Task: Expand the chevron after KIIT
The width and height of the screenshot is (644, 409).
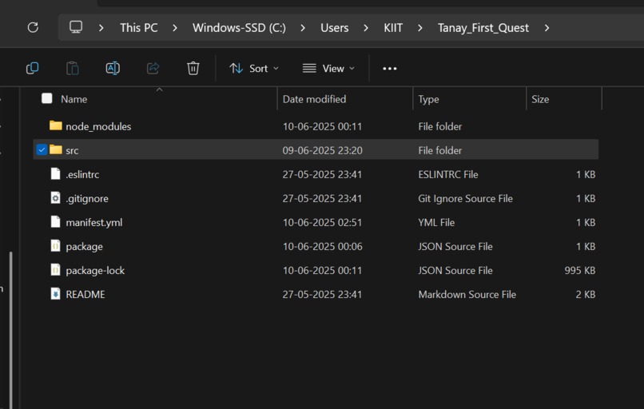Action: click(419, 28)
